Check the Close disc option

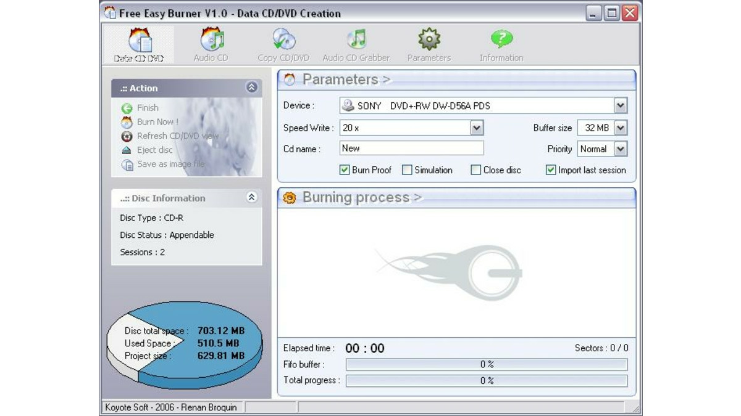(x=475, y=169)
